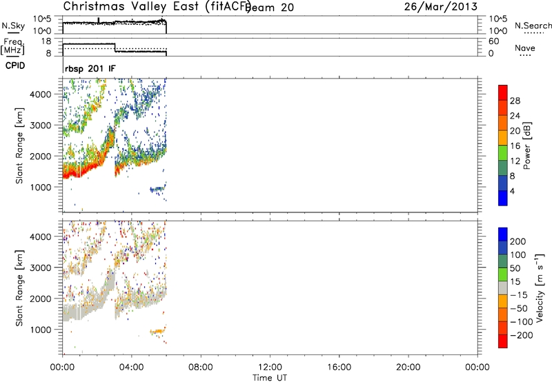The width and height of the screenshot is (552, 382).
Task: Pick the light green 12–16 dB power segment
Action: 503,153
